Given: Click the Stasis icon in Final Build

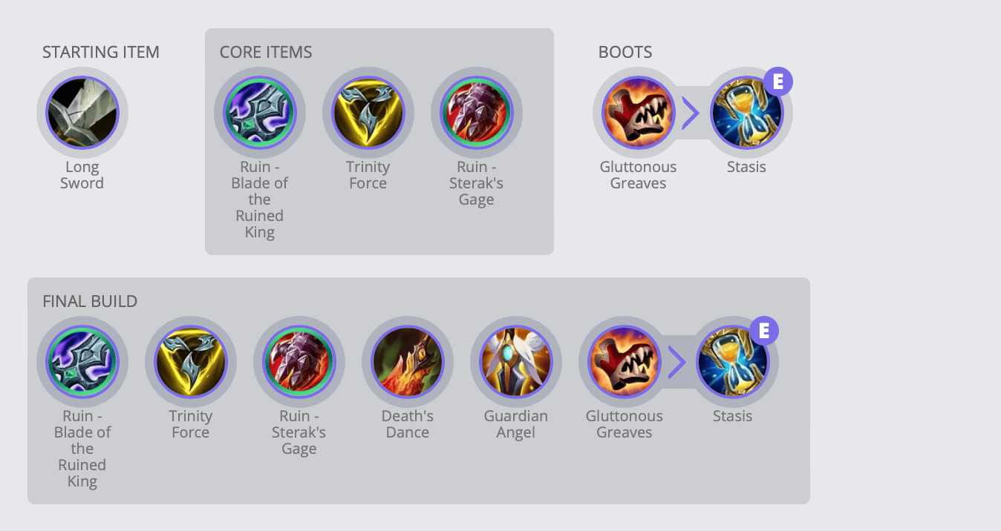Looking at the screenshot, I should click(732, 362).
